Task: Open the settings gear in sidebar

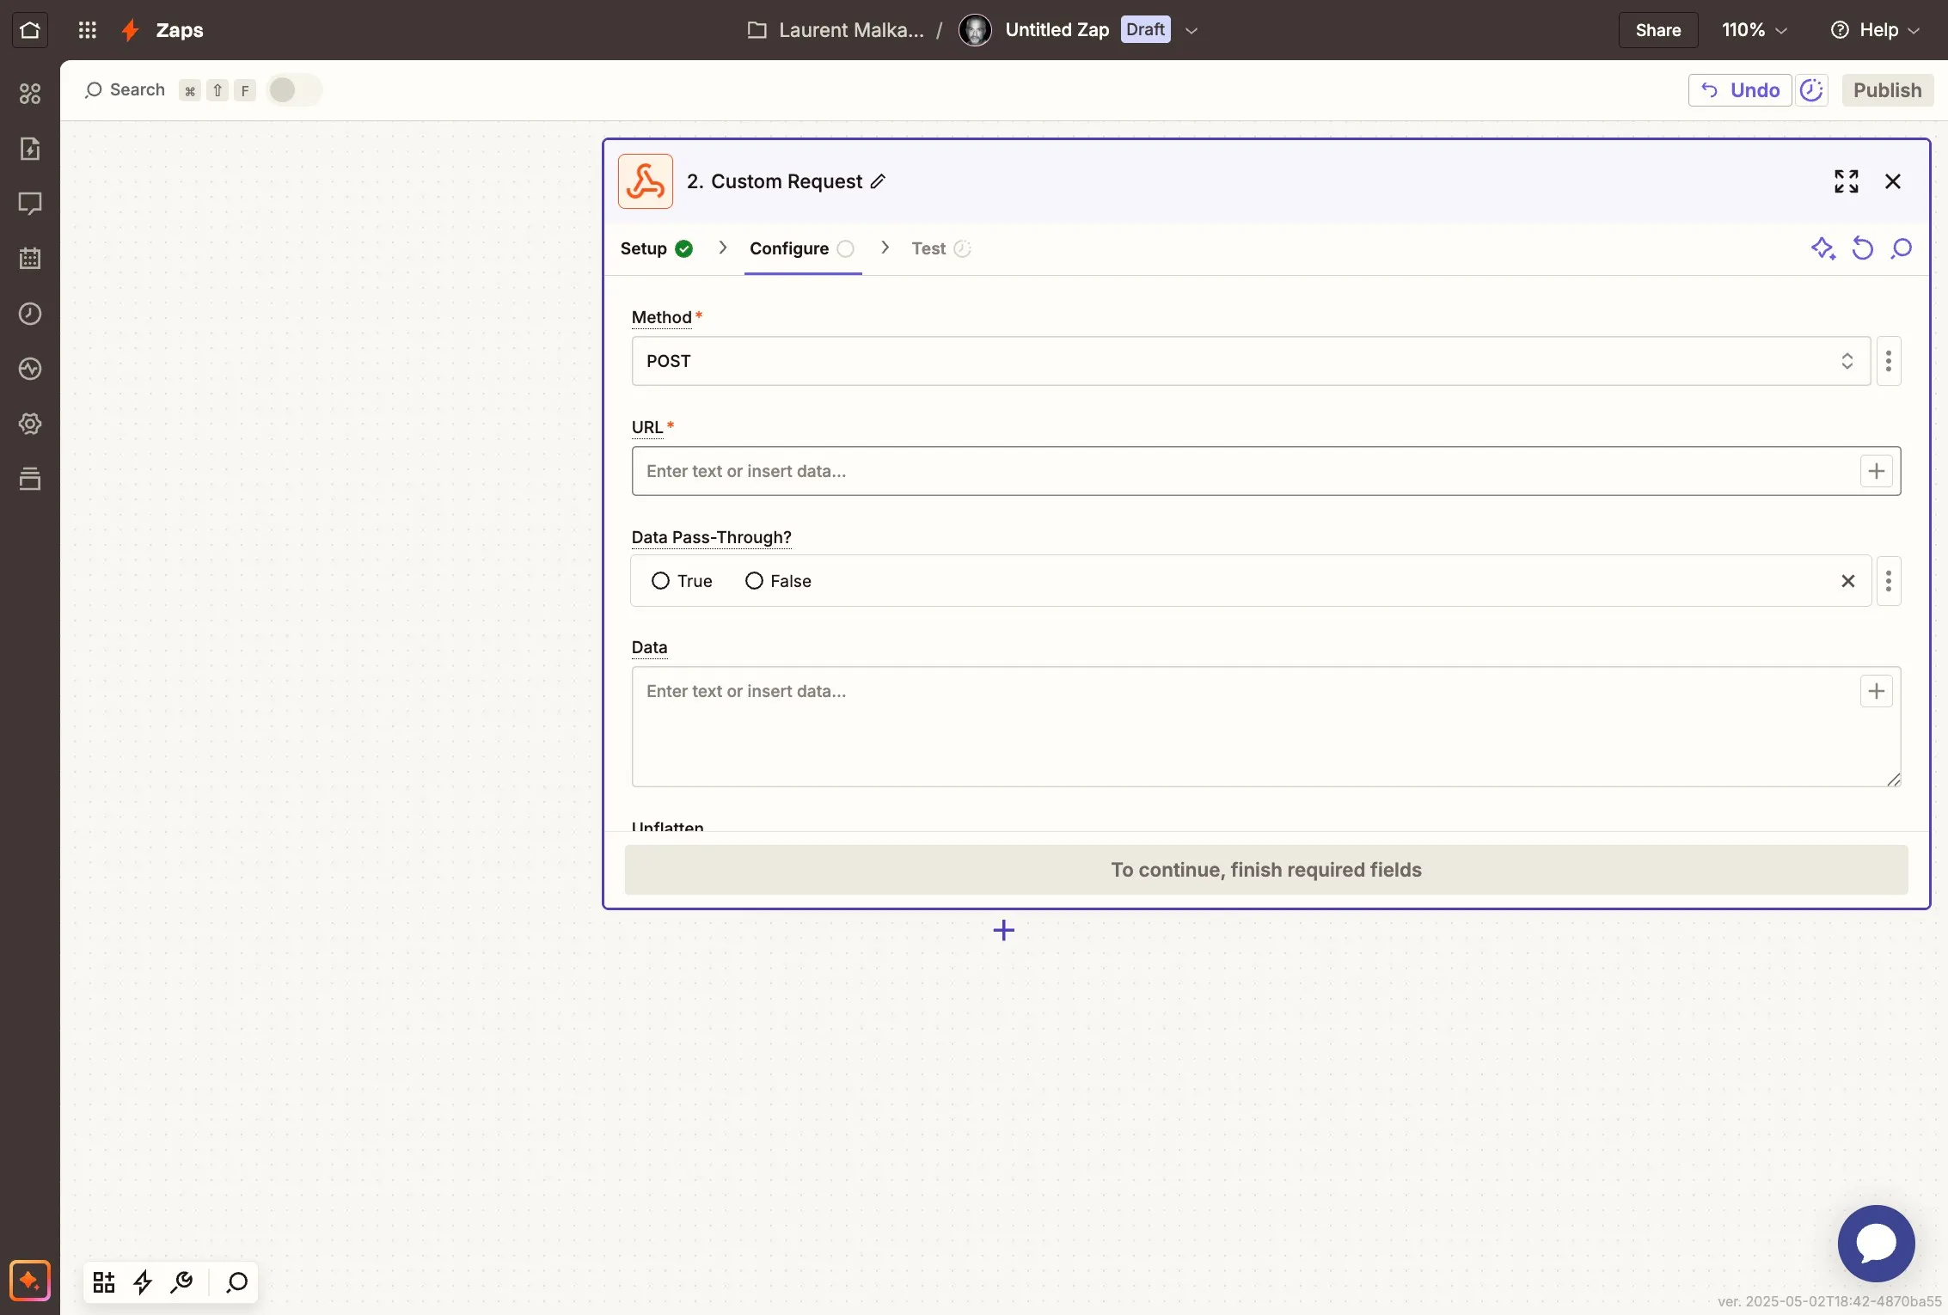Action: (30, 424)
